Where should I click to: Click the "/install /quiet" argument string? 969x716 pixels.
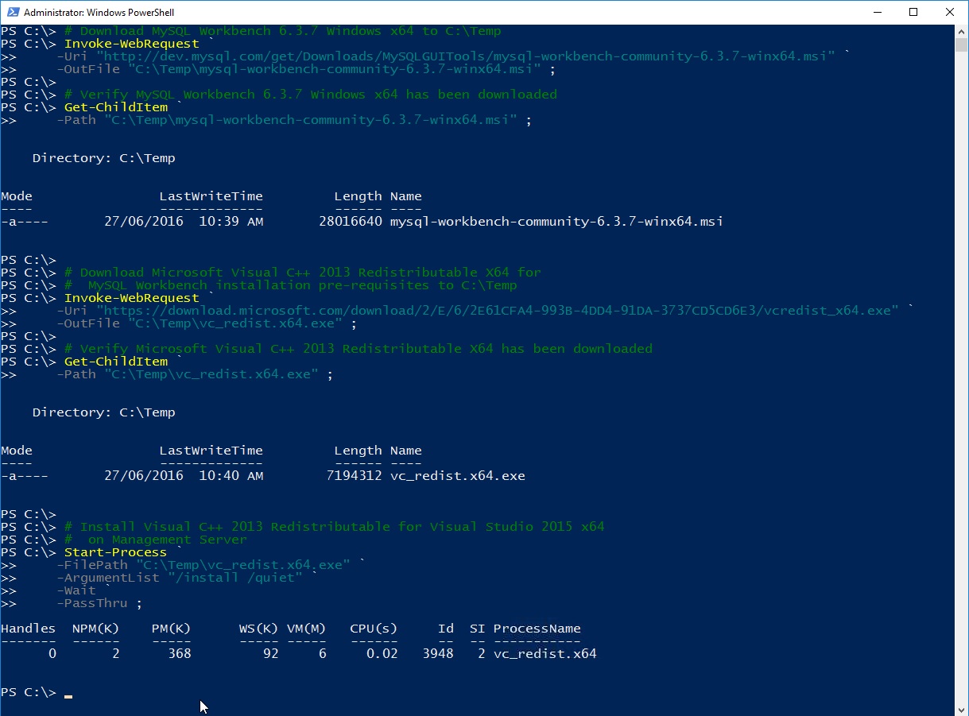(x=235, y=578)
